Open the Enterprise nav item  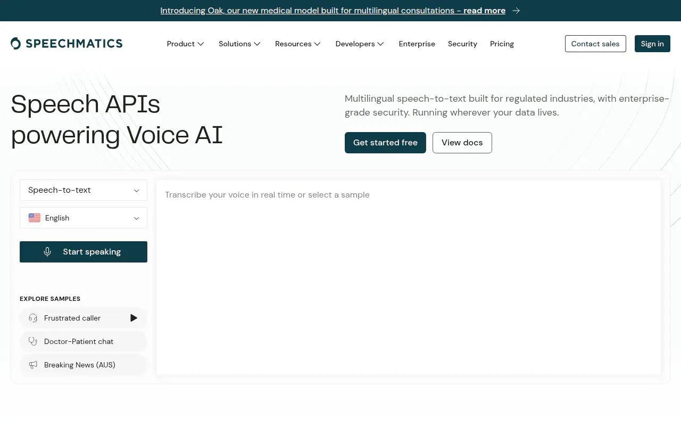click(417, 44)
